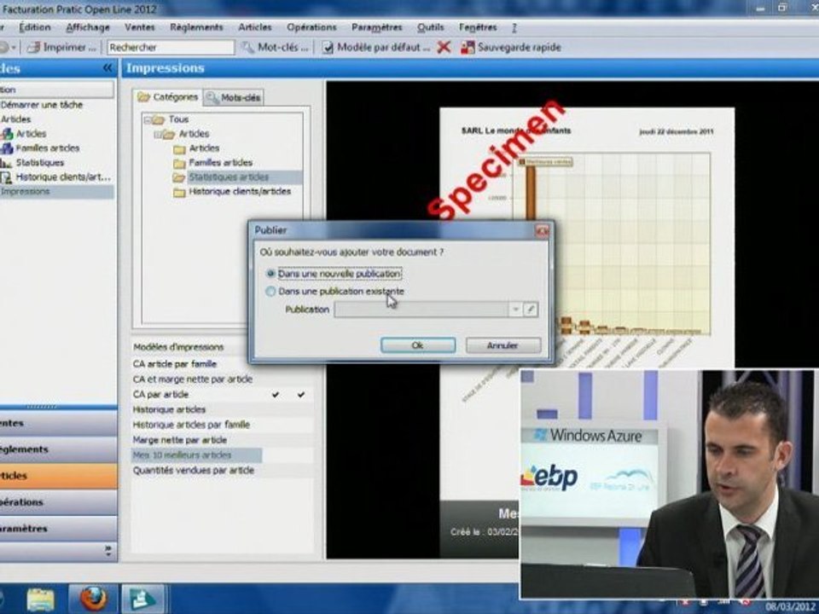This screenshot has width=819, height=614.
Task: Open the Paramètres section in sidebar
Action: tap(58, 529)
